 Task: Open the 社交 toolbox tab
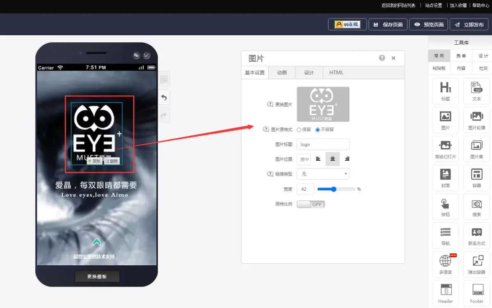point(483,68)
